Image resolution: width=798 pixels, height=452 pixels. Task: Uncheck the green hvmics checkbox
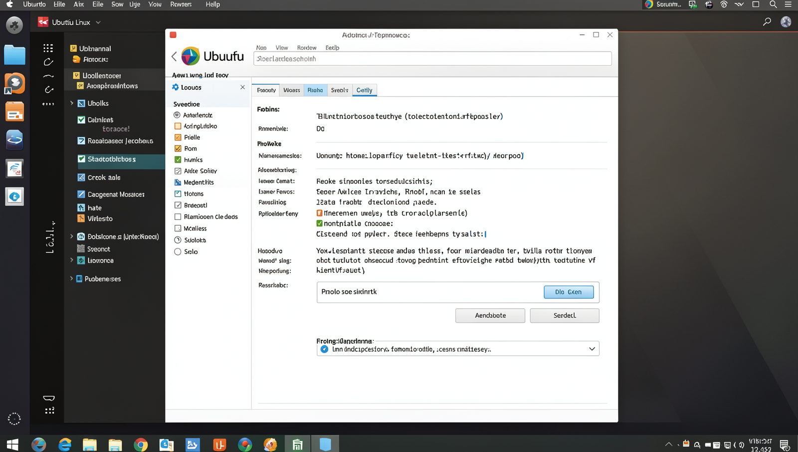pos(178,160)
